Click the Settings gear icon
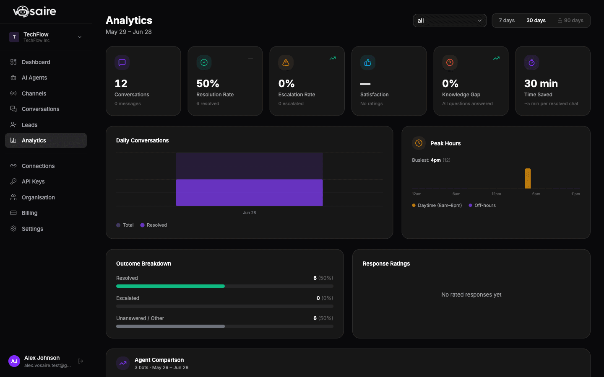604x377 pixels. [x=13, y=229]
